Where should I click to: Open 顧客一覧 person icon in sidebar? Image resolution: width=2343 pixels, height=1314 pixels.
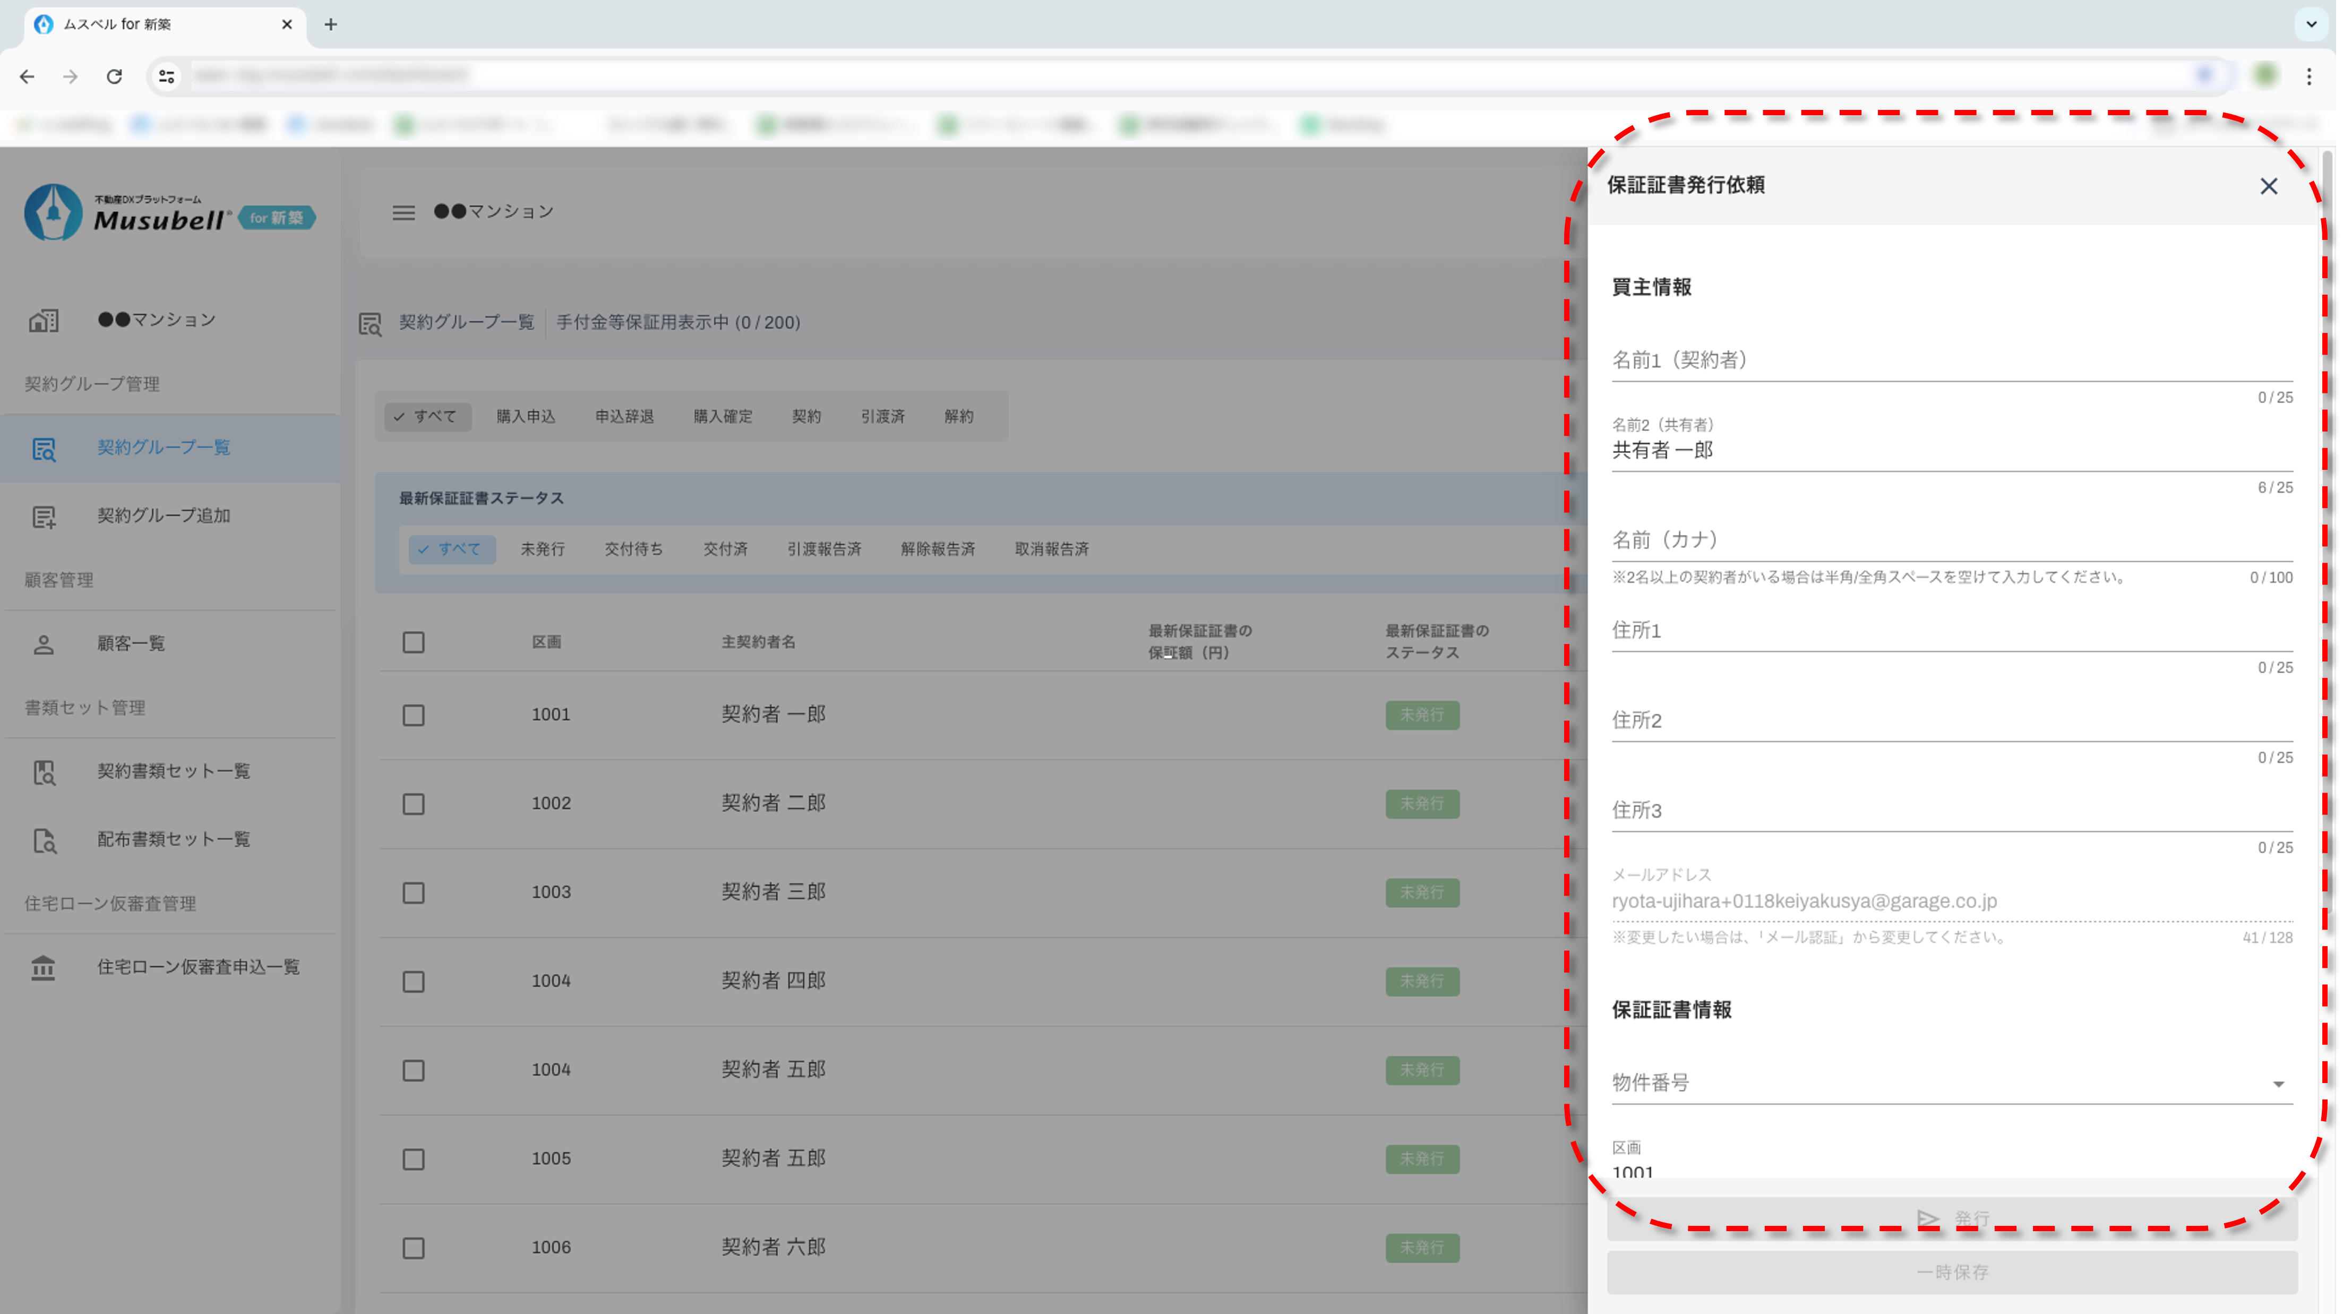[x=44, y=645]
